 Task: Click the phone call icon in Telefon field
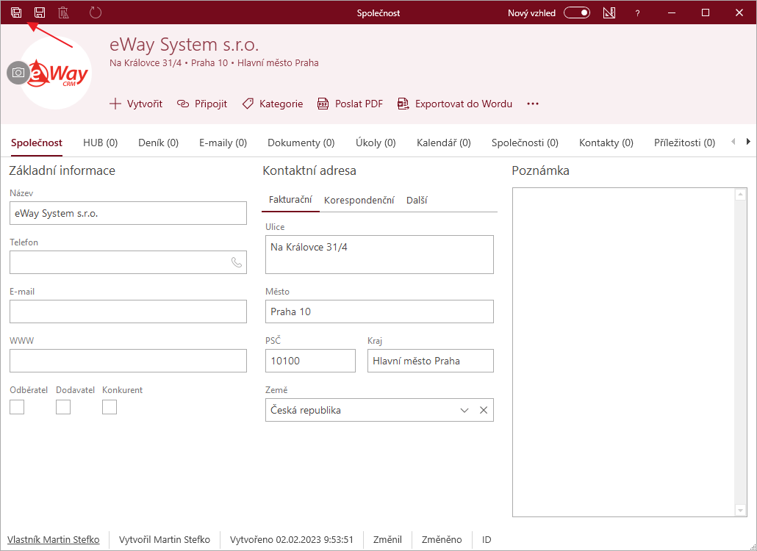pyautogui.click(x=237, y=262)
